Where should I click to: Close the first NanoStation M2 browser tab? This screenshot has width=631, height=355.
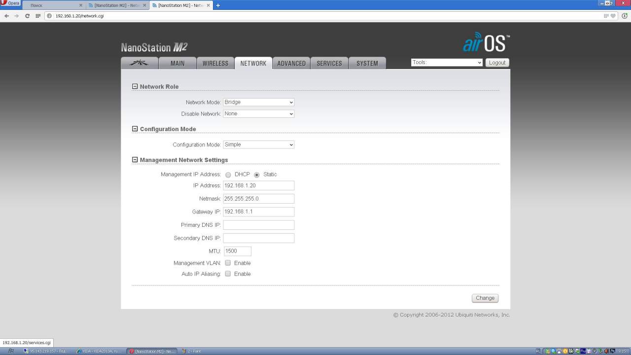(x=144, y=5)
